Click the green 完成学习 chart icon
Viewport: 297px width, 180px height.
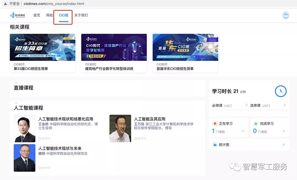[255, 124]
